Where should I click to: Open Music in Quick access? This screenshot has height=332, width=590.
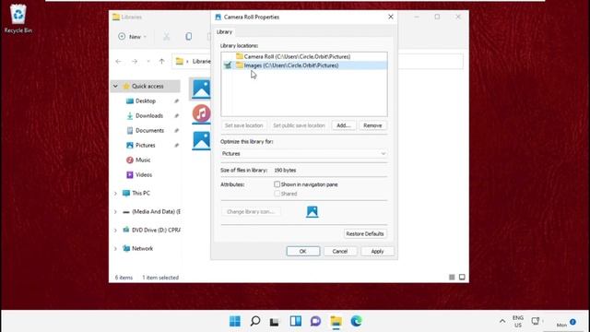(143, 160)
